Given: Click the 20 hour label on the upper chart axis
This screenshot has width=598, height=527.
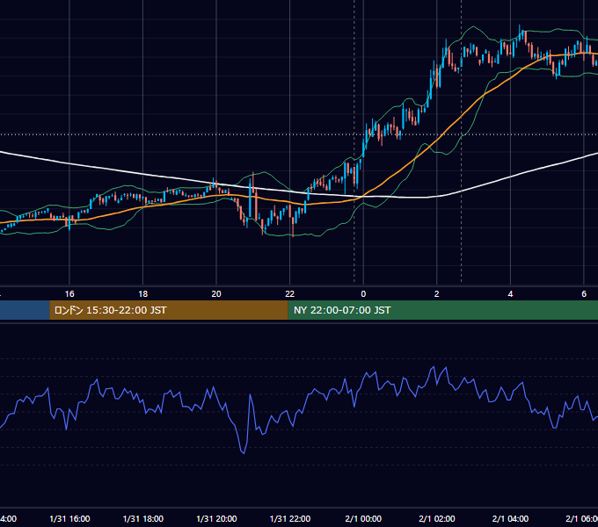Looking at the screenshot, I should click(216, 294).
